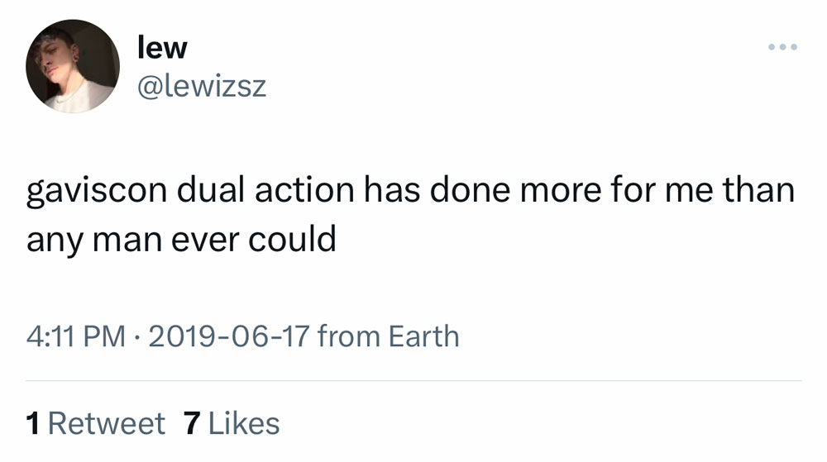Click the divider line above the stats
This screenshot has width=827, height=462.
(x=413, y=381)
